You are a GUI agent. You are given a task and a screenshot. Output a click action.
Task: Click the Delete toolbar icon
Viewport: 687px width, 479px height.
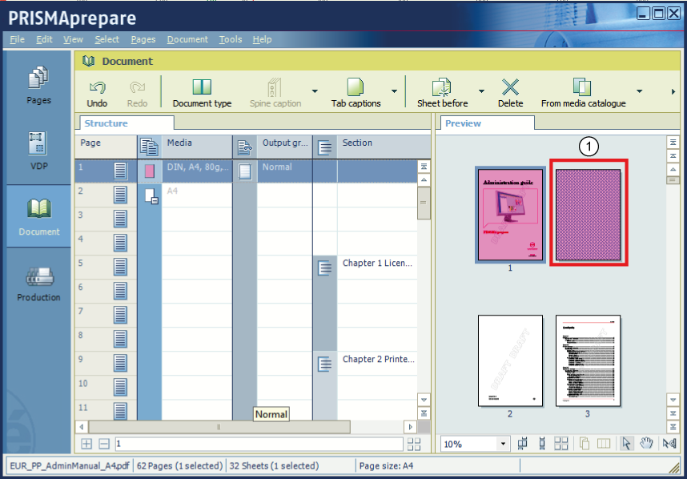click(510, 88)
